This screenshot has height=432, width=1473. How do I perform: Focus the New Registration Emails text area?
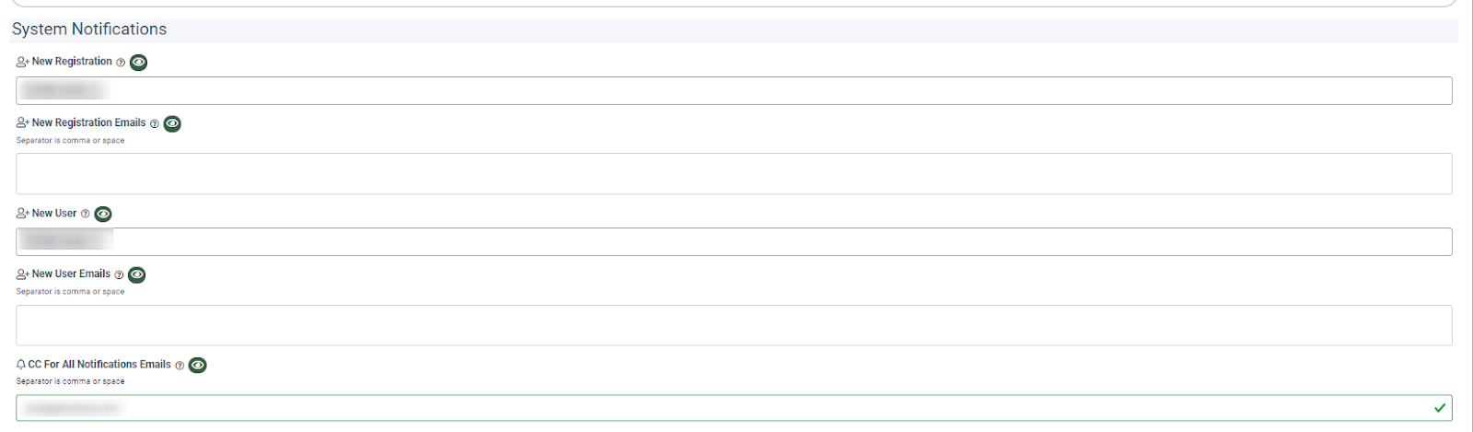734,173
